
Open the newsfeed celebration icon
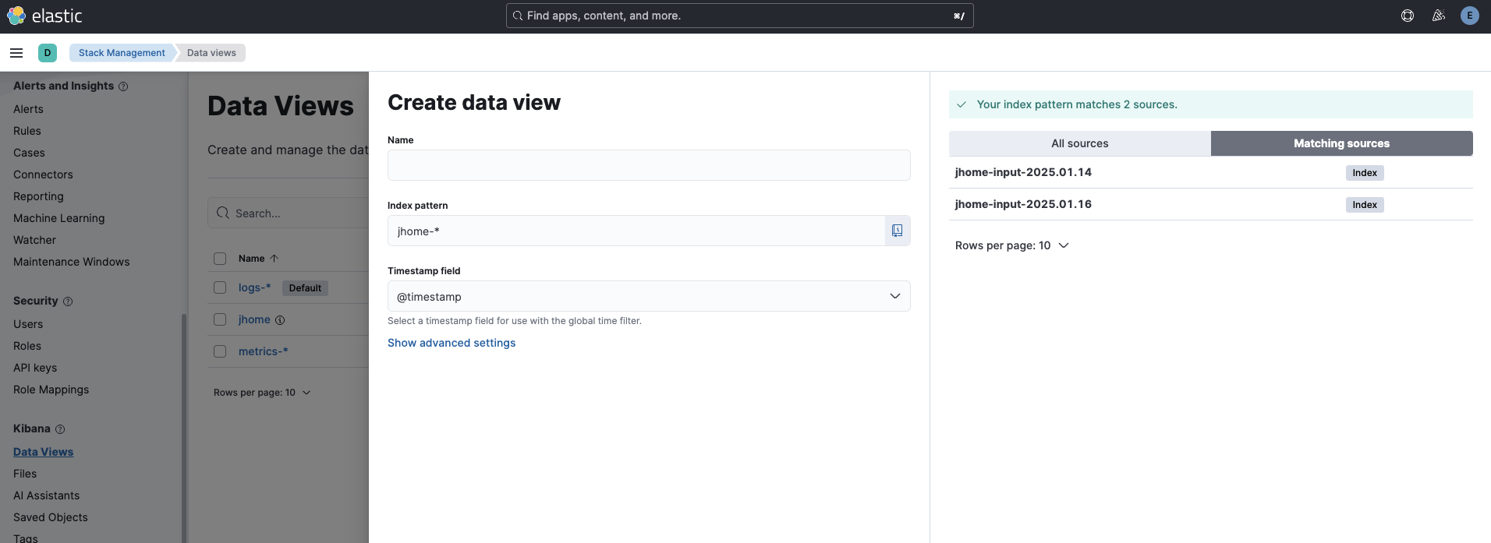click(x=1439, y=16)
